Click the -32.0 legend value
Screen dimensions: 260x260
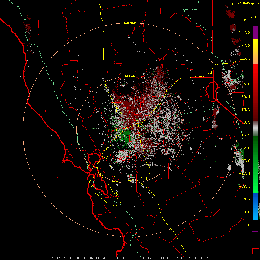point(245,148)
